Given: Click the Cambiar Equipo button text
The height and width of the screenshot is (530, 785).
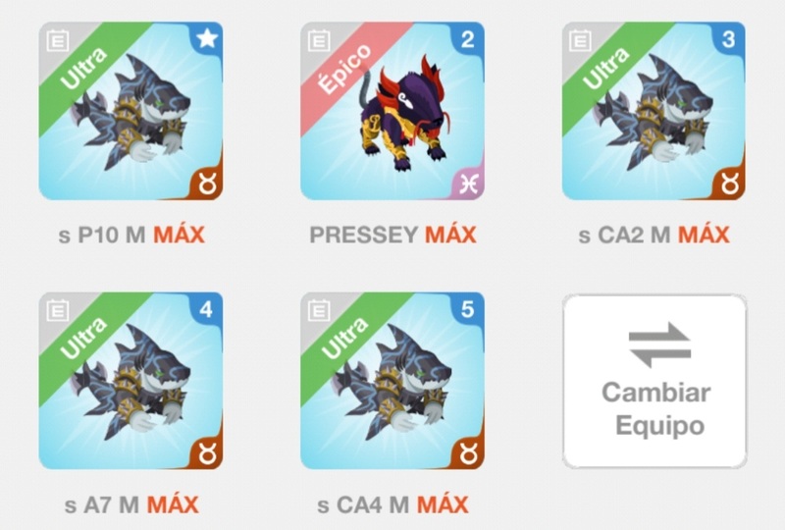Looking at the screenshot, I should point(656,408).
